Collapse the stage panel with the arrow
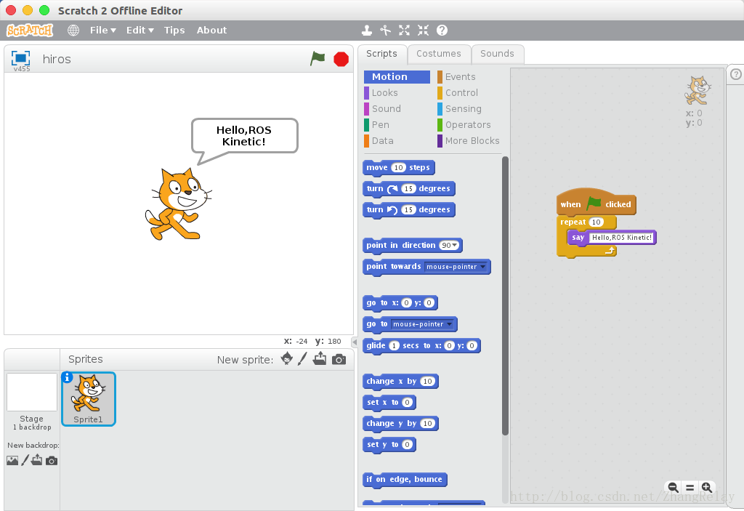 tap(355, 342)
